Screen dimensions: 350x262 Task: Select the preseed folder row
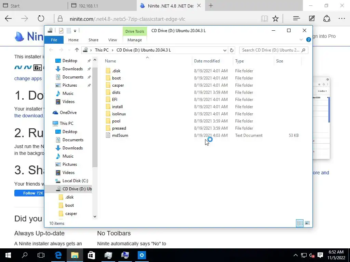click(x=202, y=128)
